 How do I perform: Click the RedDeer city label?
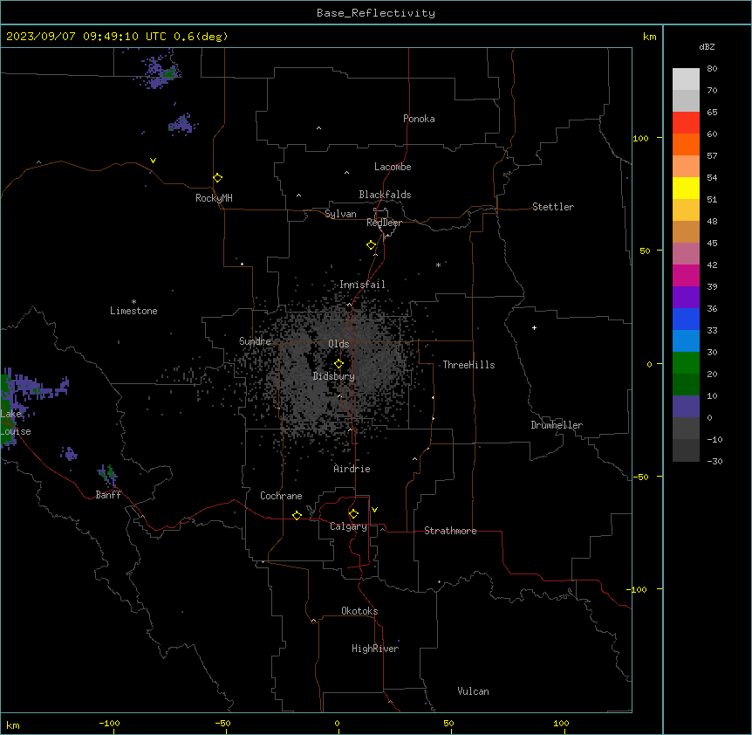[384, 223]
